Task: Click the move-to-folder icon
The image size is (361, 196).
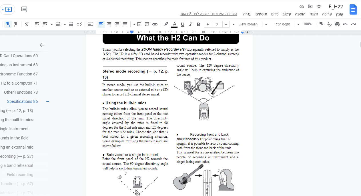Action: coord(310,6)
